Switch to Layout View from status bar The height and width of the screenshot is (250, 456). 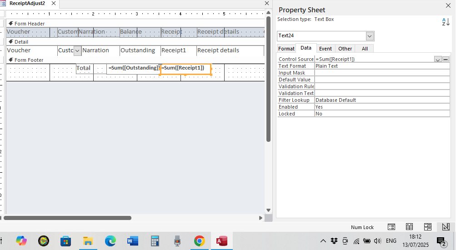pyautogui.click(x=427, y=227)
